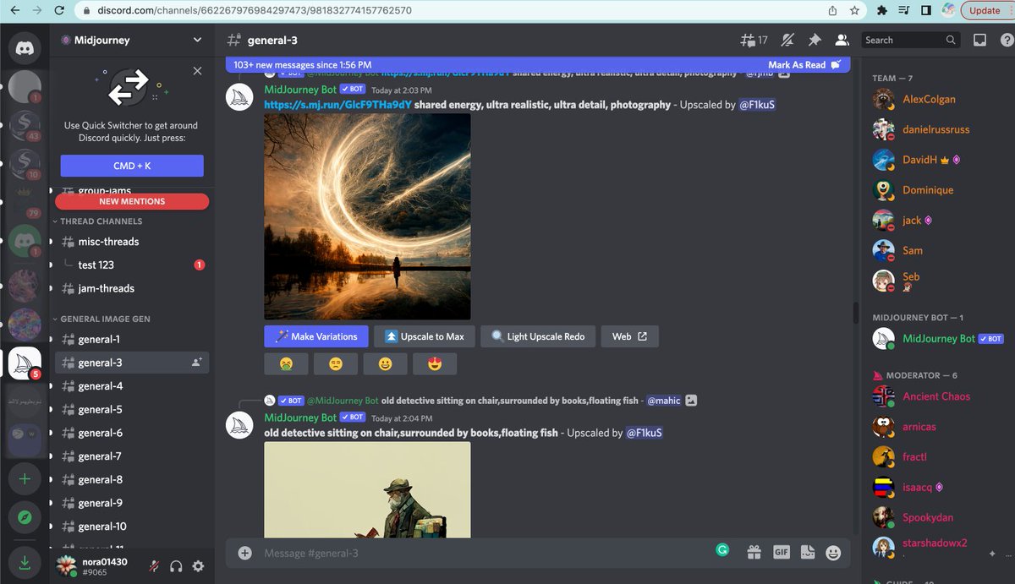Open the shared energy upscaled image
Screen dimensions: 1015x584
click(x=367, y=216)
